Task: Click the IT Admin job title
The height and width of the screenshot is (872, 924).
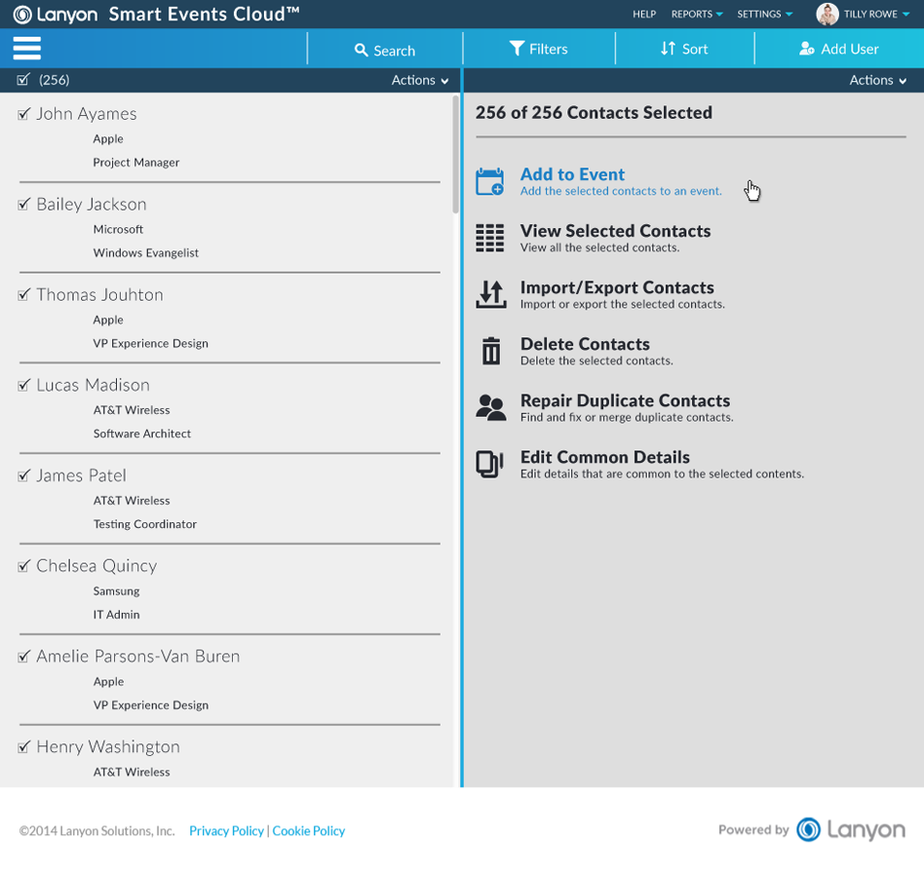Action: click(116, 615)
